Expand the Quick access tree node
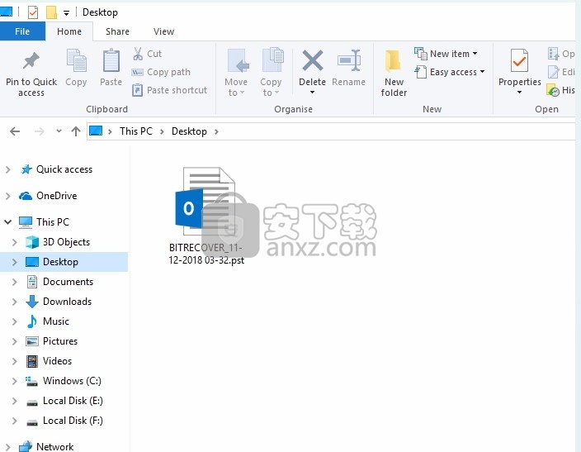 pos(7,169)
